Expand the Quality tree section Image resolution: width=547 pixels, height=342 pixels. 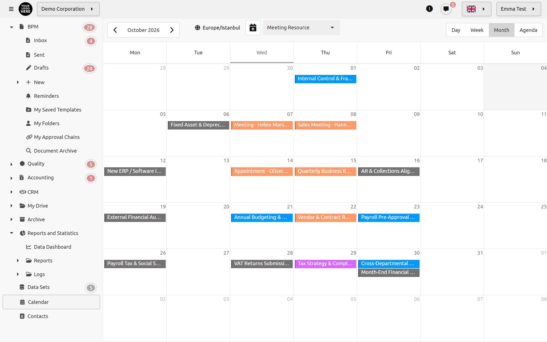coord(11,164)
